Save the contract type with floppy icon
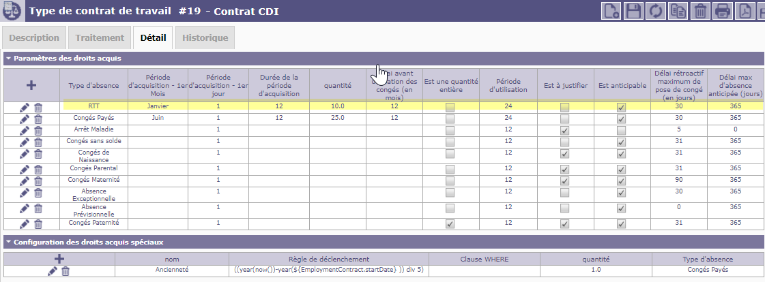Viewport: 765px width, 282px height. pyautogui.click(x=634, y=10)
